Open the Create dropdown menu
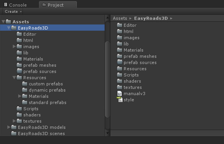 (x=13, y=11)
